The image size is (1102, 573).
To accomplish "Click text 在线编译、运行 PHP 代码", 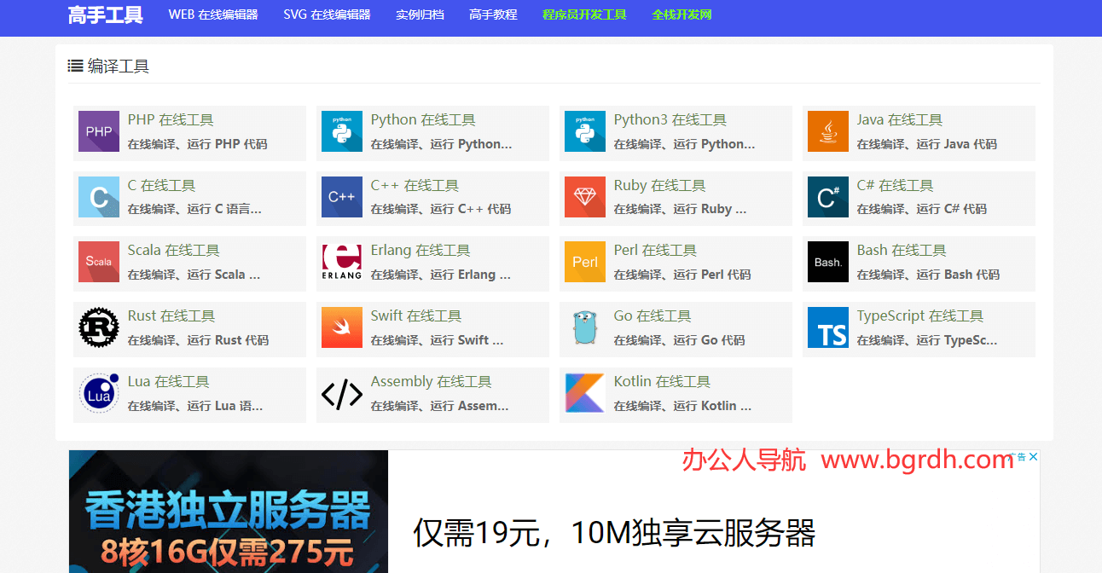I will pos(198,144).
